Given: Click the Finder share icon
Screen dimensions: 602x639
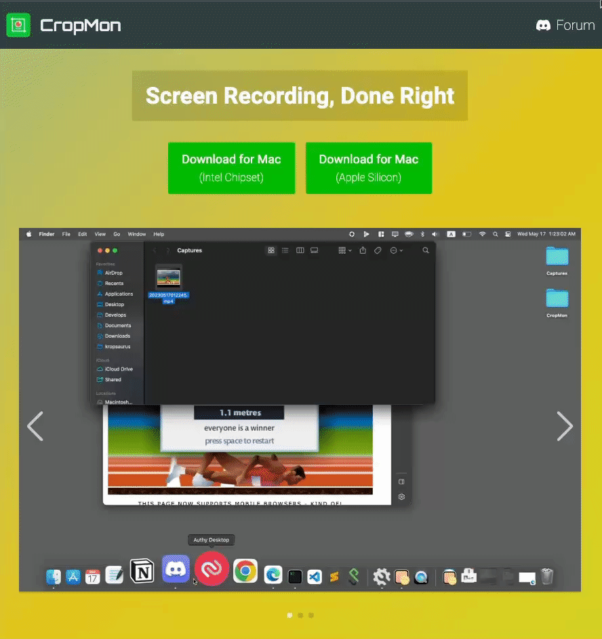Looking at the screenshot, I should 363,250.
